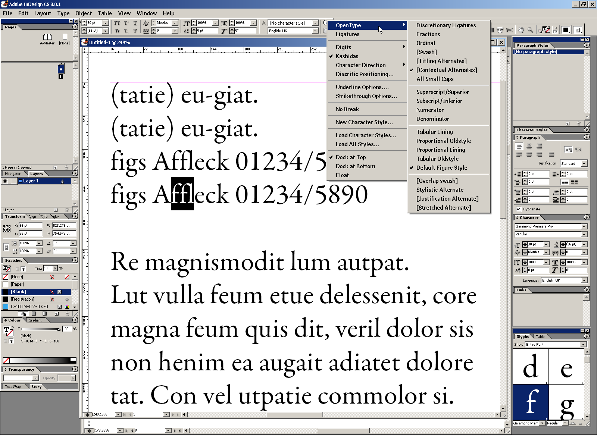Select glyph 'g' in Glyphs panel
Image resolution: width=597 pixels, height=436 pixels.
(x=566, y=403)
